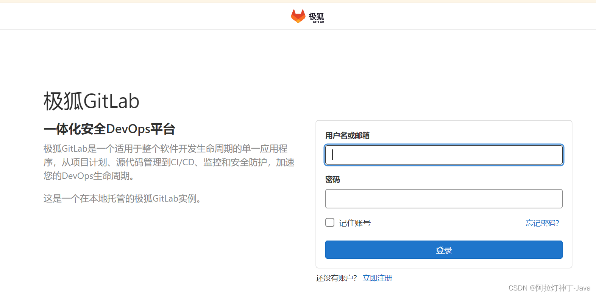
Task: Open the 立即注册 registration link
Action: (x=378, y=278)
